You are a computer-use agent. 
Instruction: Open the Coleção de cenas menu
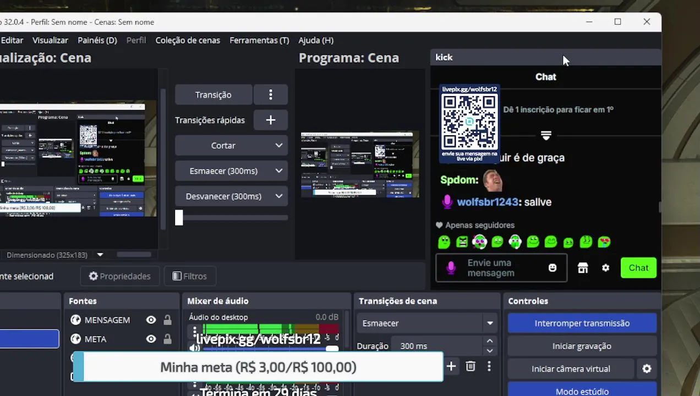click(x=188, y=40)
